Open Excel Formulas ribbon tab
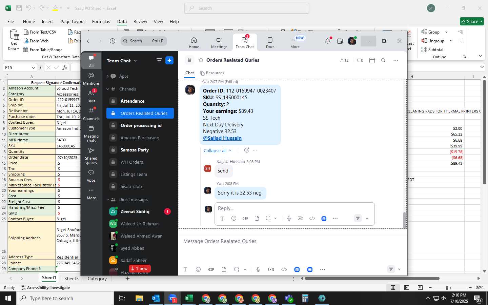Image resolution: width=488 pixels, height=305 pixels. (x=101, y=21)
